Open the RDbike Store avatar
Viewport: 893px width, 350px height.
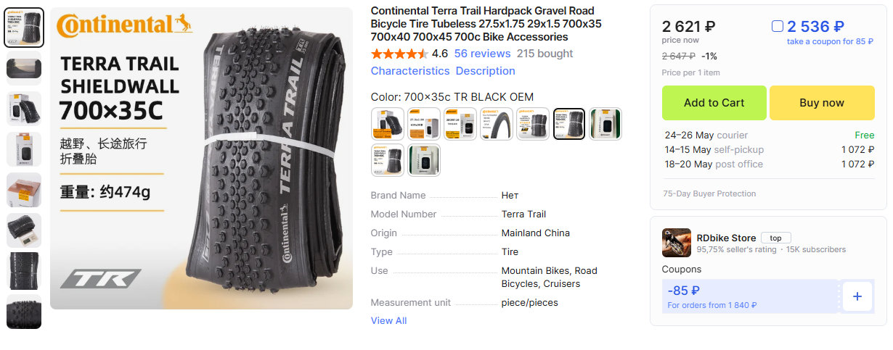tap(676, 243)
